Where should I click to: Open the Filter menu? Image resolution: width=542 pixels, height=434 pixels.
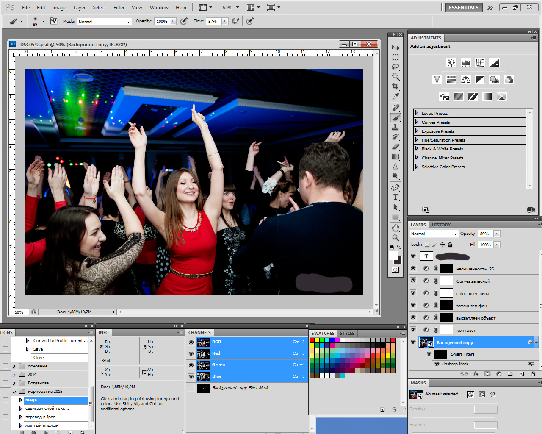click(119, 8)
